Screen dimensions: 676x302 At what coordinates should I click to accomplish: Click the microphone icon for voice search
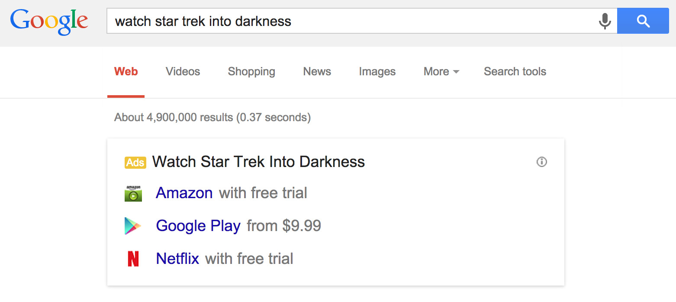point(604,20)
